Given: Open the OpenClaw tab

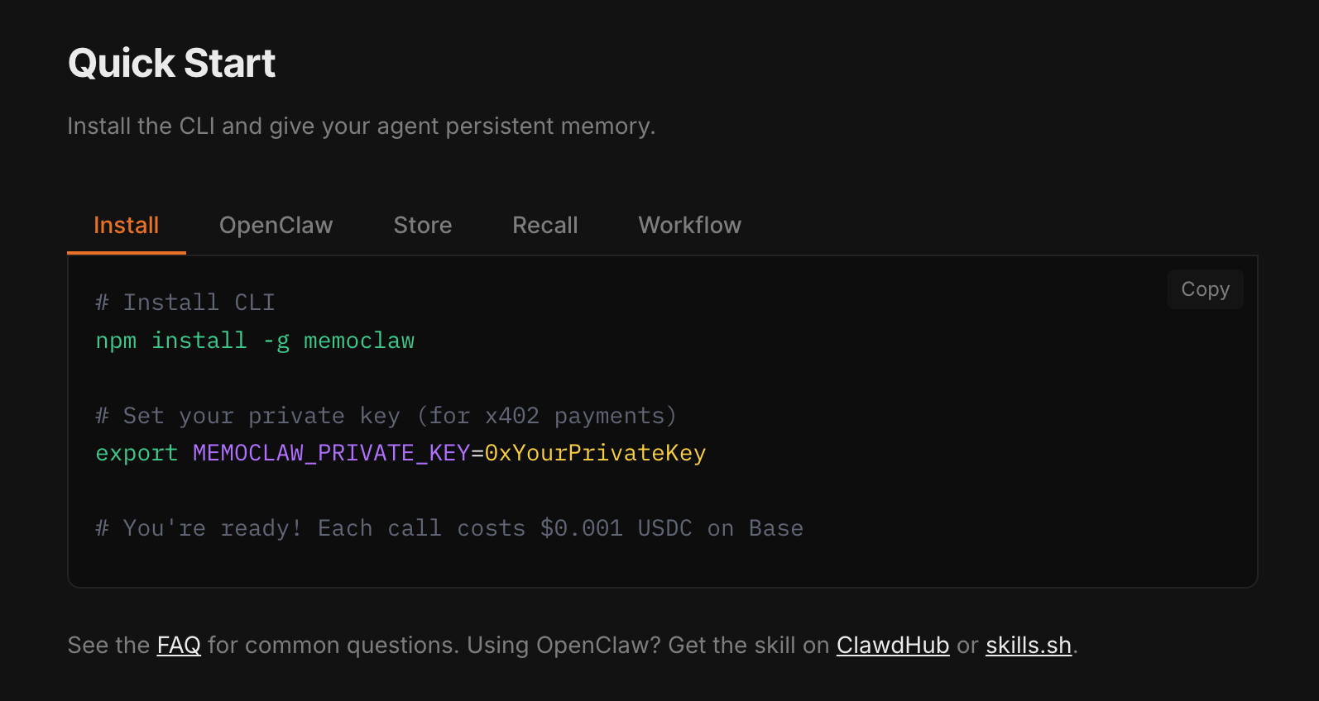Looking at the screenshot, I should pos(276,226).
